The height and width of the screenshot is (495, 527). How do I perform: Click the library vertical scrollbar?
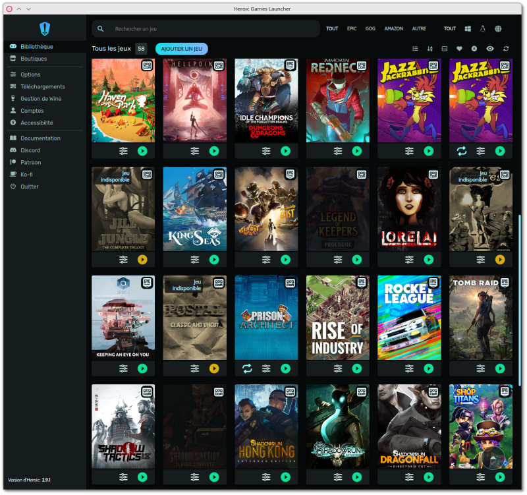[x=520, y=299]
